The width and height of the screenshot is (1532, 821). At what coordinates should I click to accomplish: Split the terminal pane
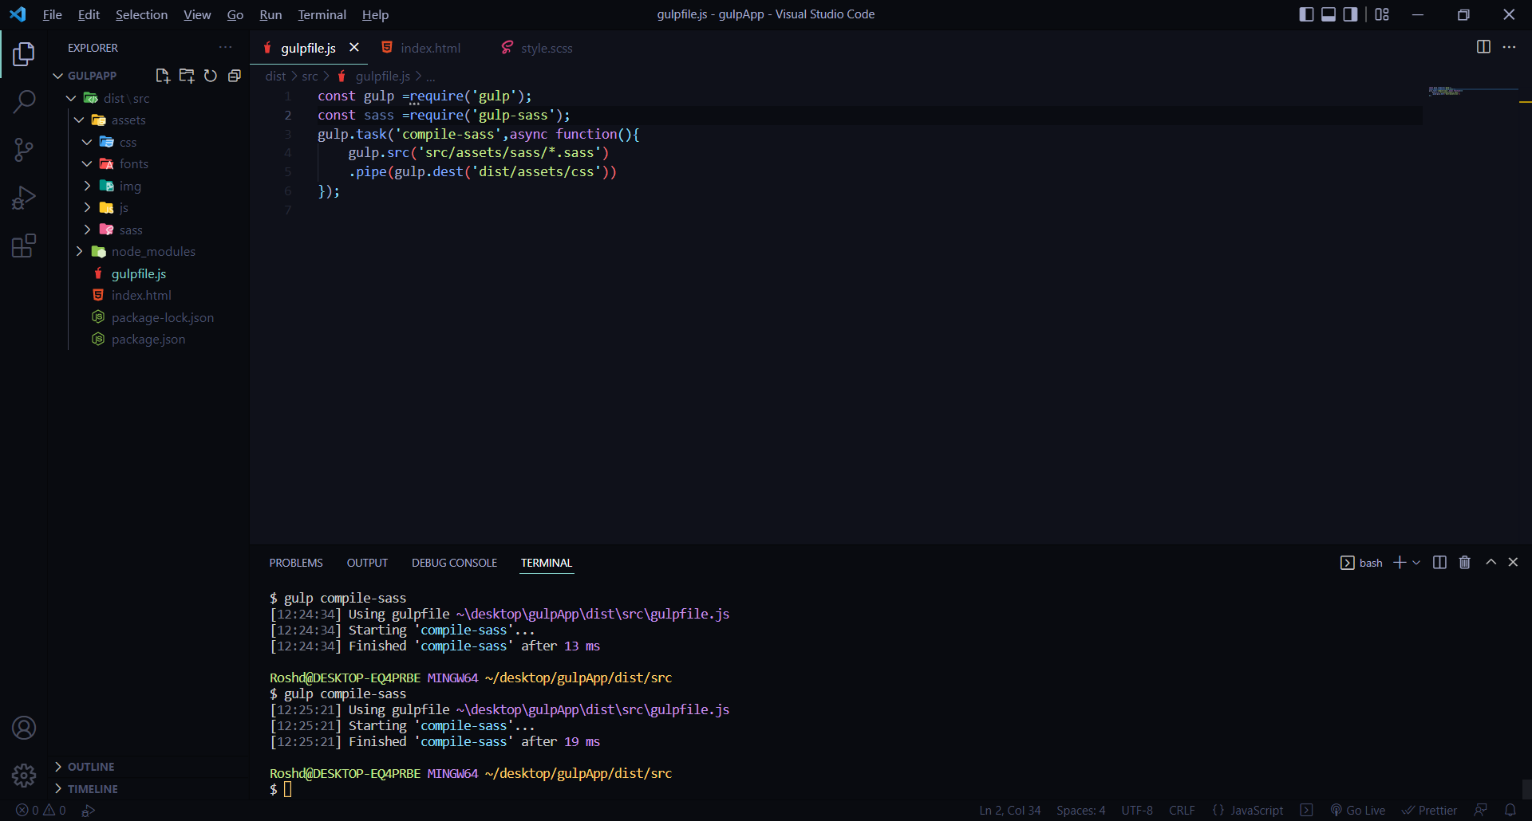[1439, 563]
